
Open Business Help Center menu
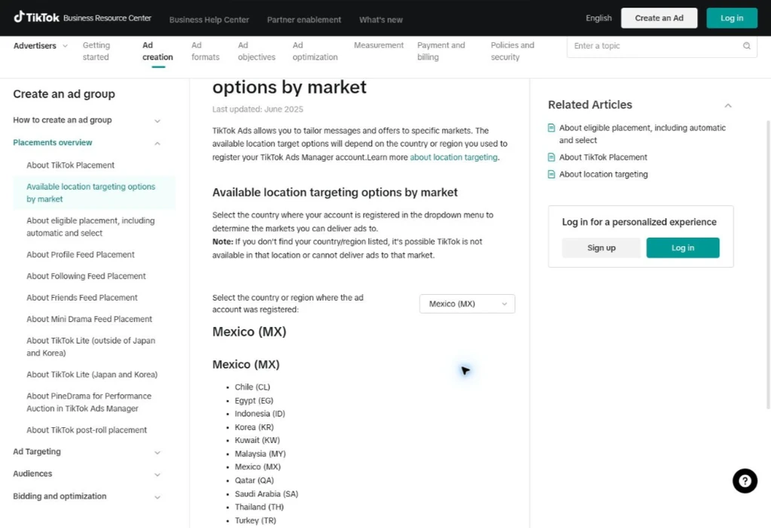coord(209,20)
